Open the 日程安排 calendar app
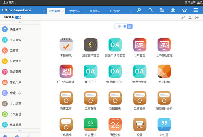The width and height of the screenshot is (203, 137). [x=115, y=124]
